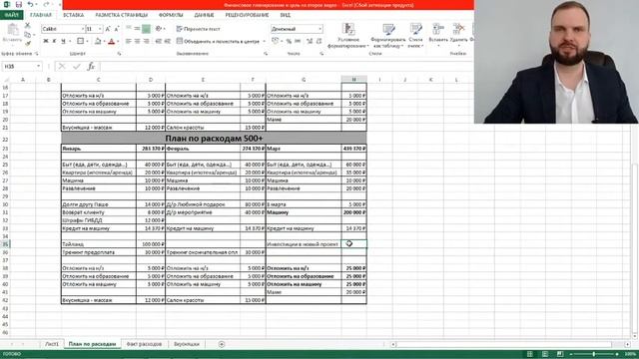Viewport: 639px width, 359px height.
Task: Decrease indent
Action: tap(159, 41)
